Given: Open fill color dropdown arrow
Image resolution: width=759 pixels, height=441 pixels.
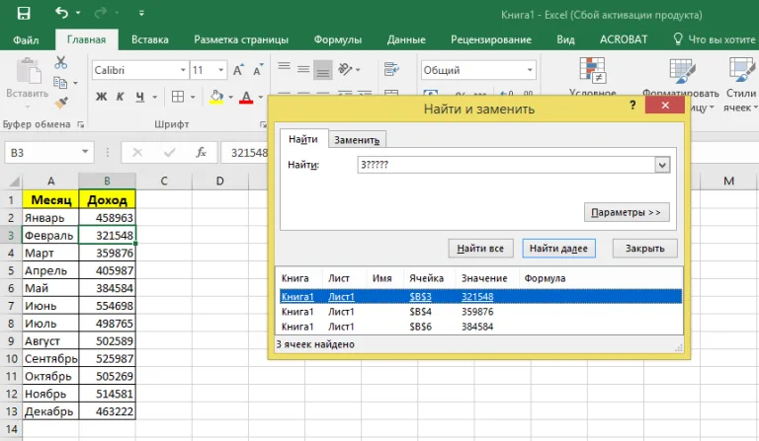Looking at the screenshot, I should click(x=230, y=97).
